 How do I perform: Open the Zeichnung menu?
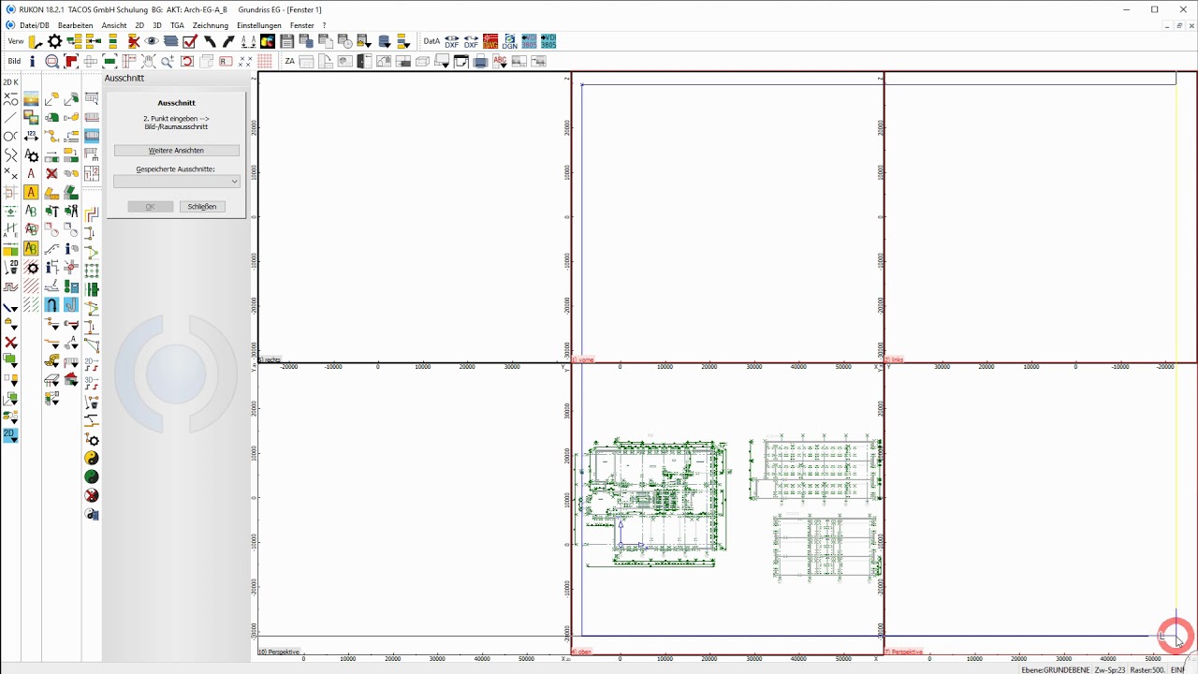point(211,25)
